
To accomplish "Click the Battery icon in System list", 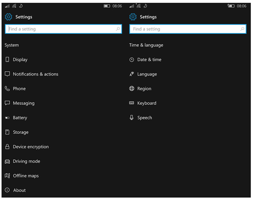I will coord(7,118).
